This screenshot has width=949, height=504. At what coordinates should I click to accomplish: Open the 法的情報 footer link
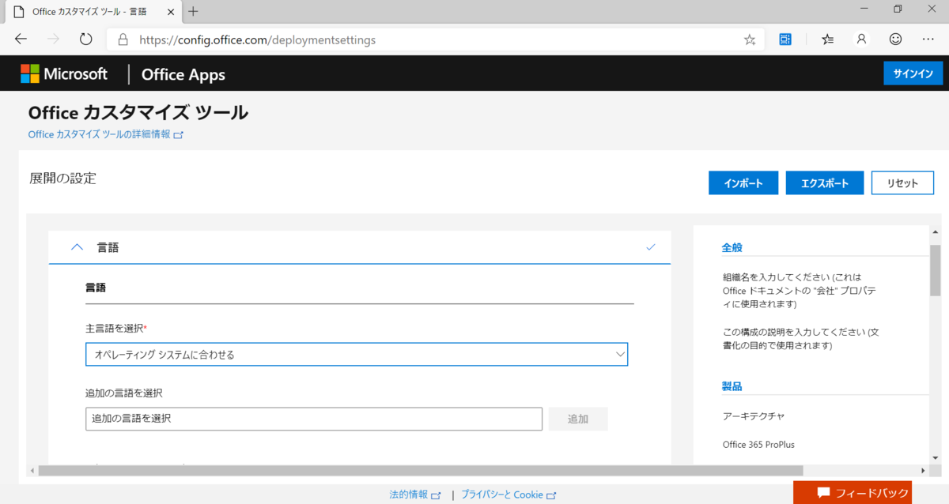tap(415, 495)
